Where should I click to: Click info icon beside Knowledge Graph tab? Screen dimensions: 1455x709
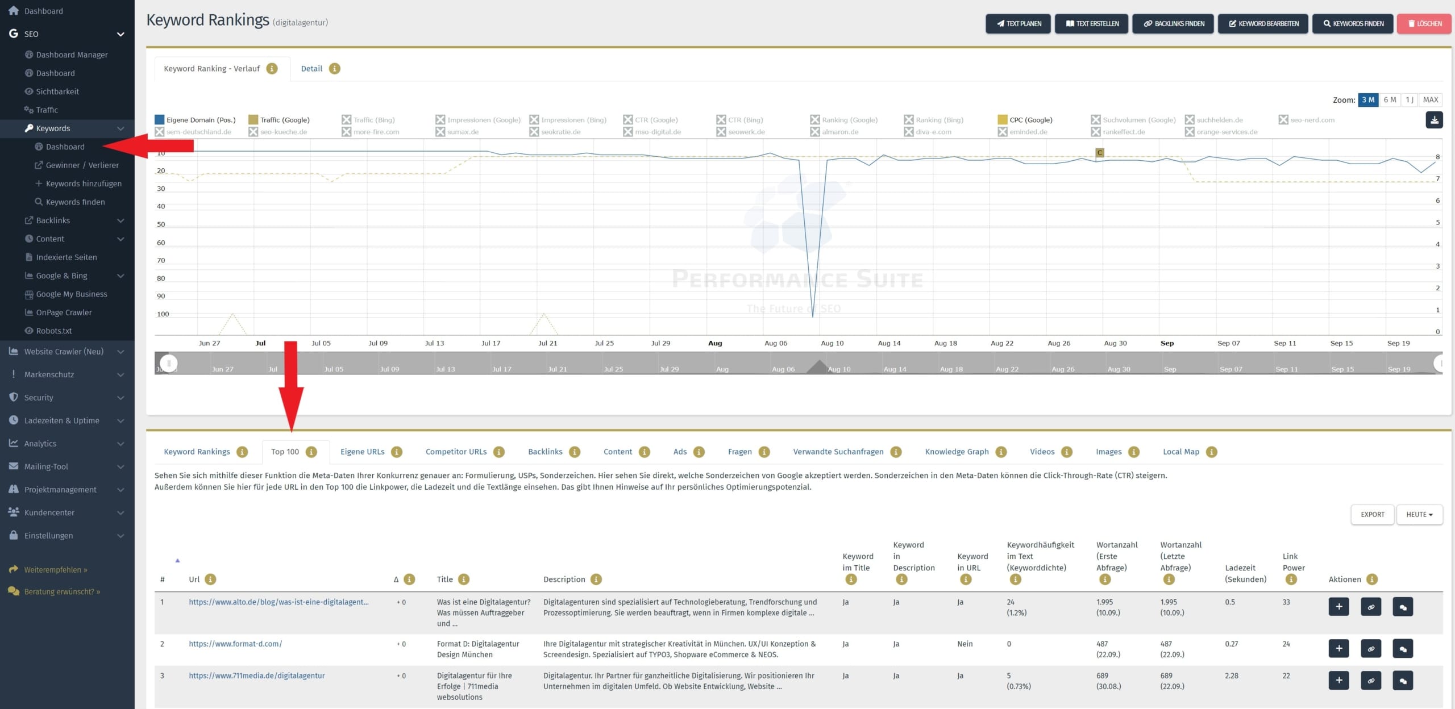pos(1001,452)
